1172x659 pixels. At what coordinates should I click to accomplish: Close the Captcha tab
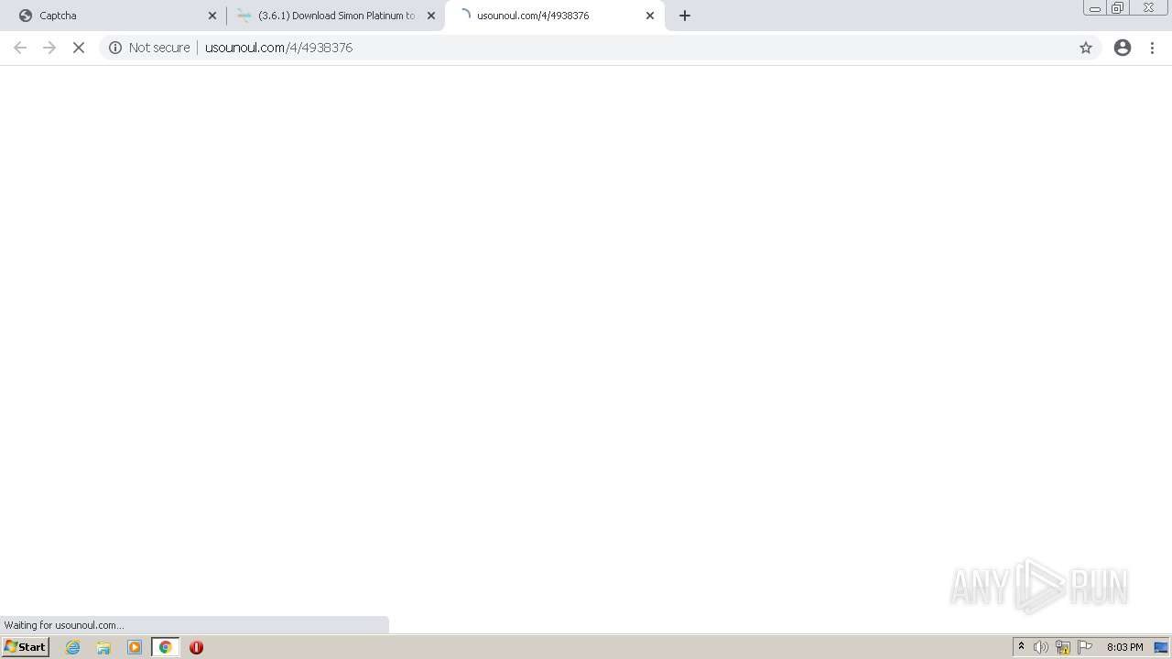[212, 16]
